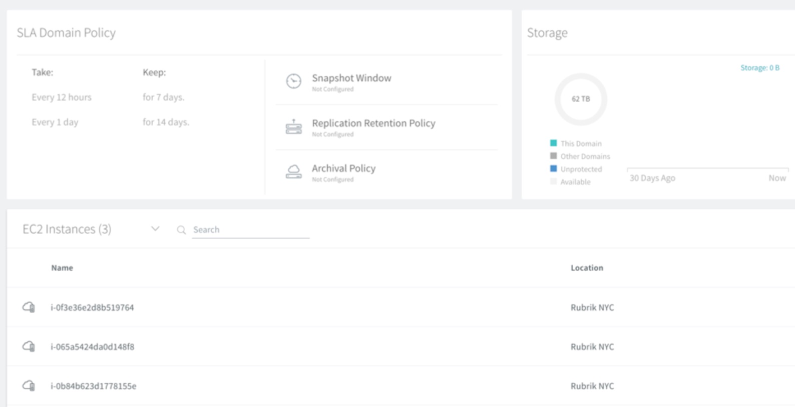795x407 pixels.
Task: Click the Snapshot Window clock icon
Action: (x=293, y=81)
